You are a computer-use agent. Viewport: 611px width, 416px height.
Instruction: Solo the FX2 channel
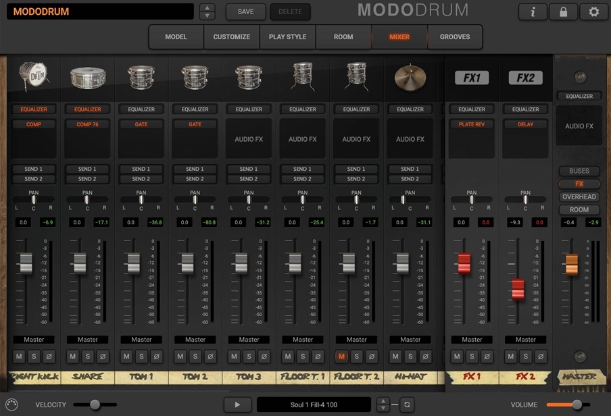(x=526, y=356)
